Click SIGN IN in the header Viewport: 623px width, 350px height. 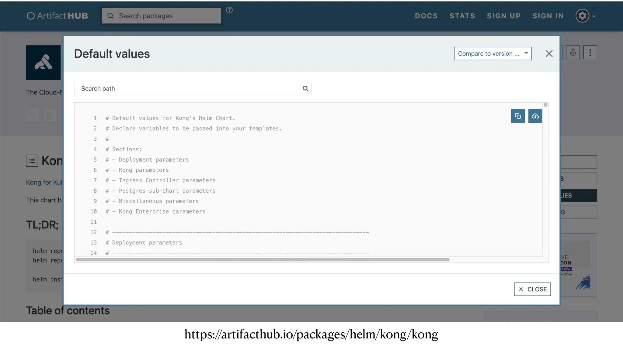tap(548, 16)
